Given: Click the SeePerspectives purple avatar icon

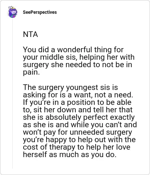Looking at the screenshot, I should pyautogui.click(x=12, y=12).
